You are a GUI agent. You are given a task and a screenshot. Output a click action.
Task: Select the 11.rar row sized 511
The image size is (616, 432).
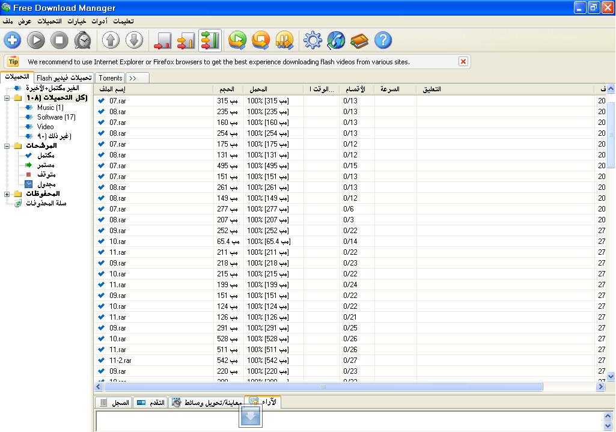coord(350,350)
